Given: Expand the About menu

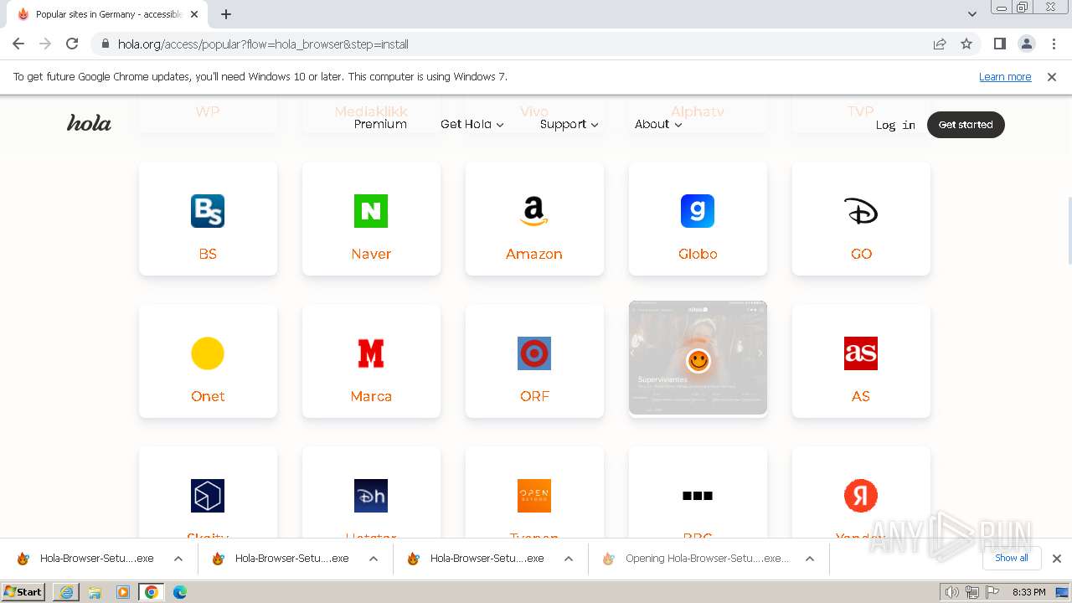Looking at the screenshot, I should [x=658, y=124].
